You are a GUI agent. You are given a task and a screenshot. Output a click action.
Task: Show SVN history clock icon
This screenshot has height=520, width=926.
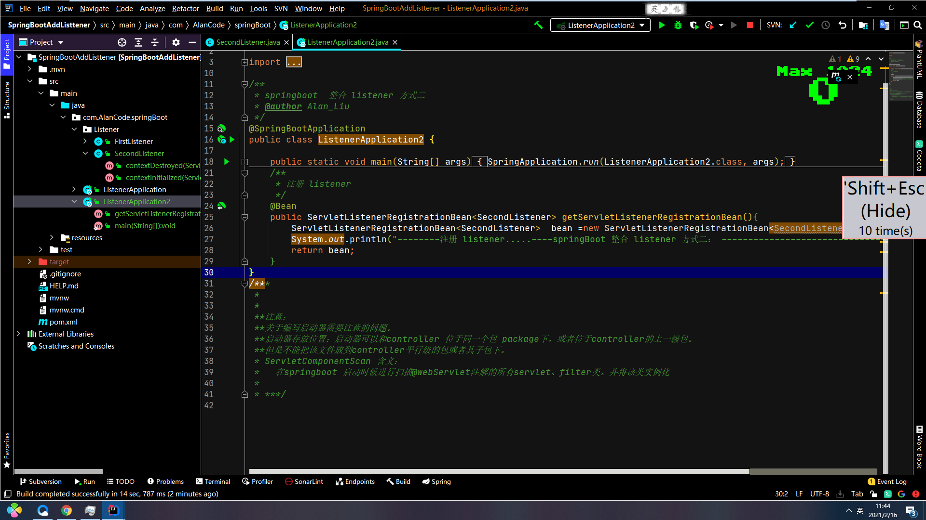coord(826,25)
